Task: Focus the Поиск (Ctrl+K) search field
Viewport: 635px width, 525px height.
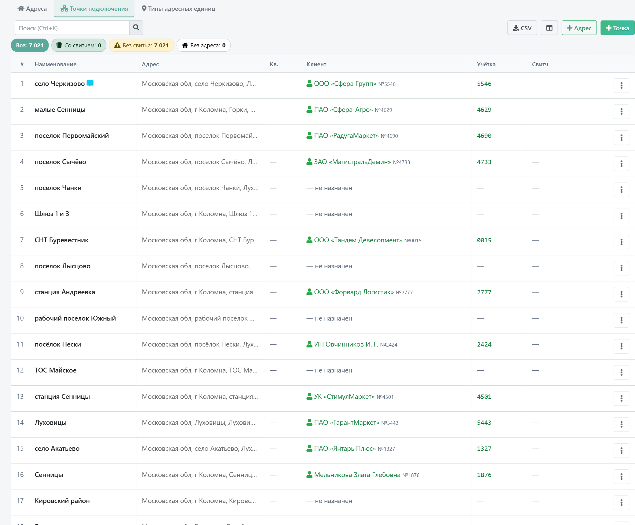Action: click(x=72, y=28)
